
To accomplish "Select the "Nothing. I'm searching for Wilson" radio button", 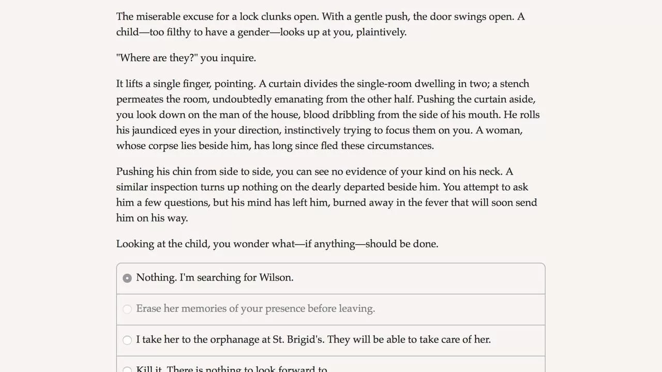I will coord(127,278).
